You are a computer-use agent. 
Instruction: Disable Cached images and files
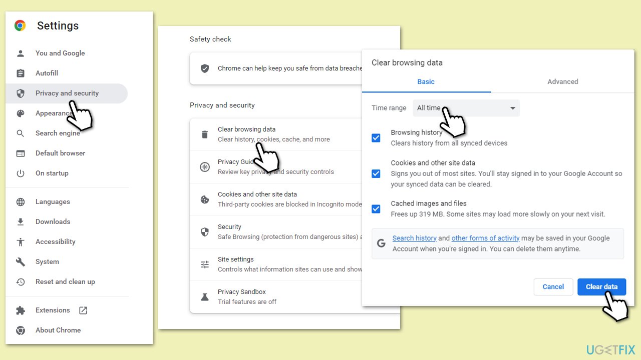click(x=376, y=208)
